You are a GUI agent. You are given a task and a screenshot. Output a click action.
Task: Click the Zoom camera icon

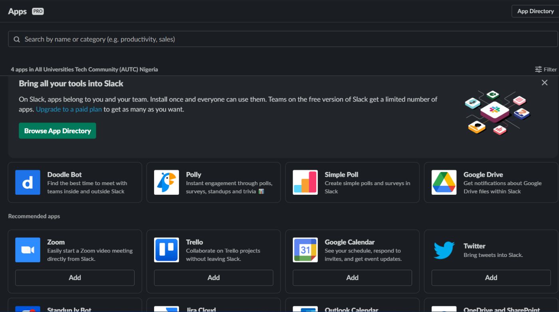click(28, 250)
